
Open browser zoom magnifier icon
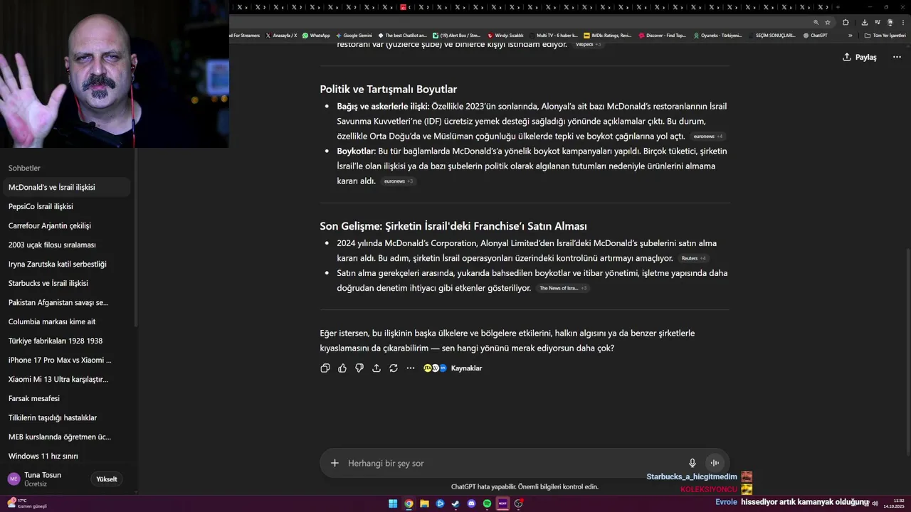click(x=816, y=22)
